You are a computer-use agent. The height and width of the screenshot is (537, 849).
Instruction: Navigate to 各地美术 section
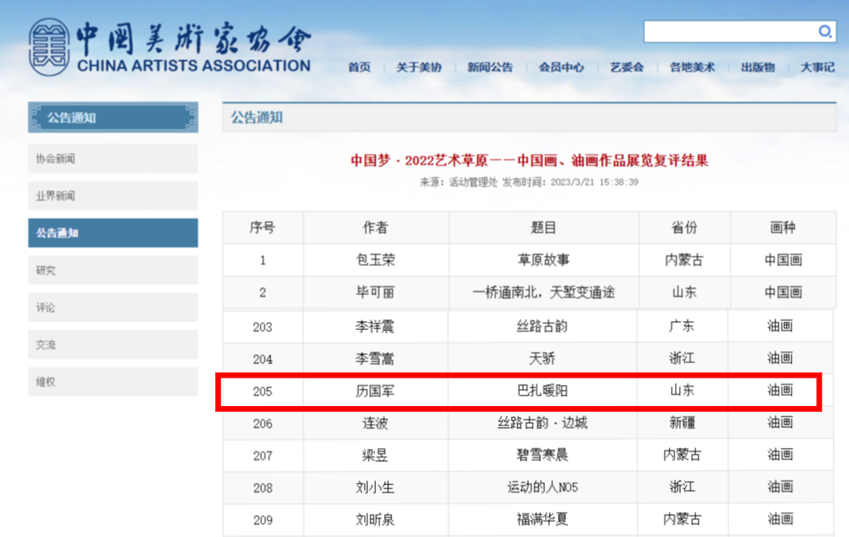[x=692, y=67]
